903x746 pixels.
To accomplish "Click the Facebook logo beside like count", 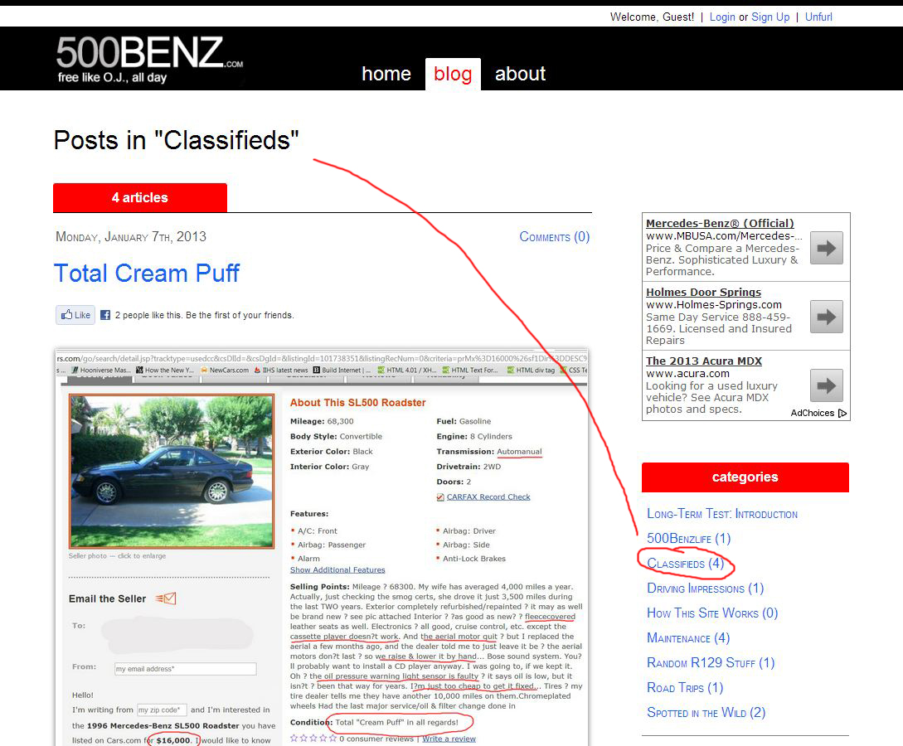I will [x=105, y=315].
